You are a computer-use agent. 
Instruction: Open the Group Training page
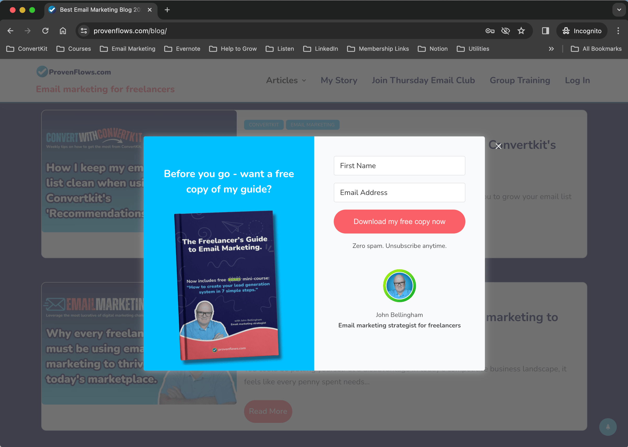[x=520, y=80]
